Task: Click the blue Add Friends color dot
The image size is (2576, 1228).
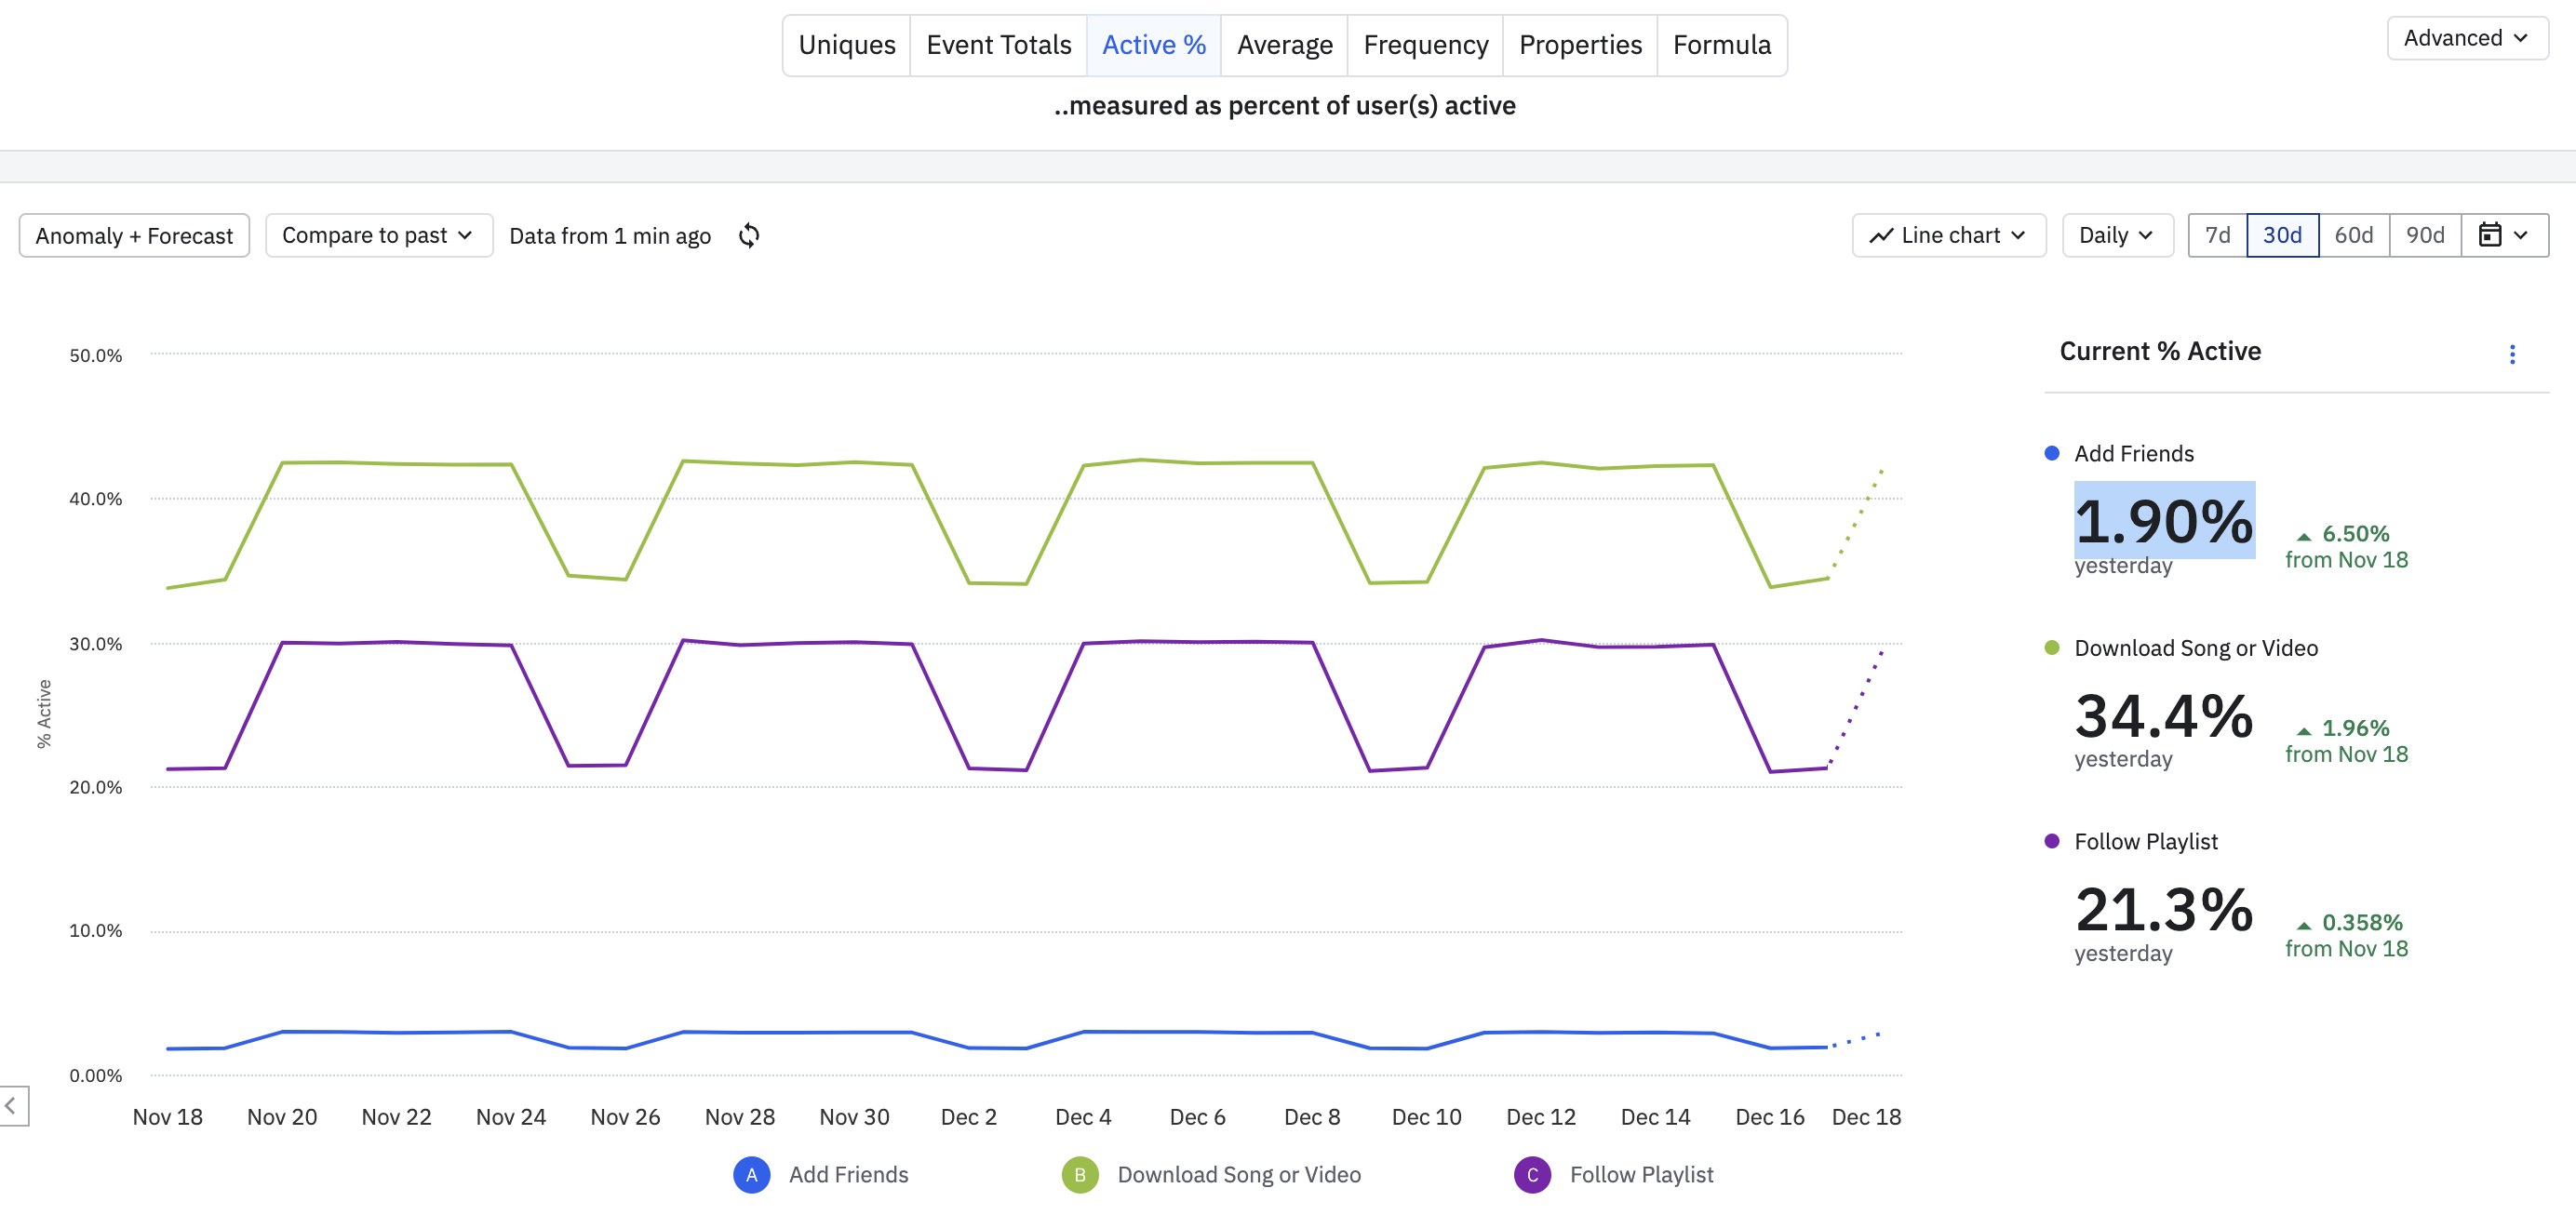Action: [2051, 454]
